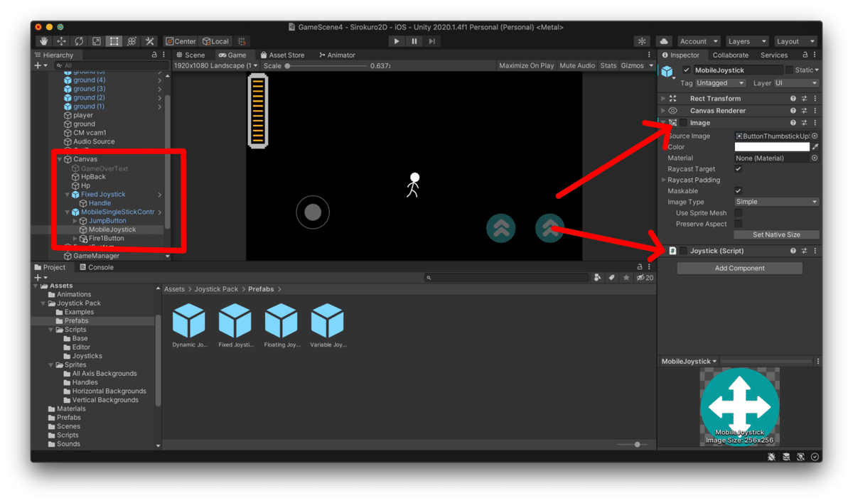Open the Account dropdown
The image size is (853, 503).
698,41
